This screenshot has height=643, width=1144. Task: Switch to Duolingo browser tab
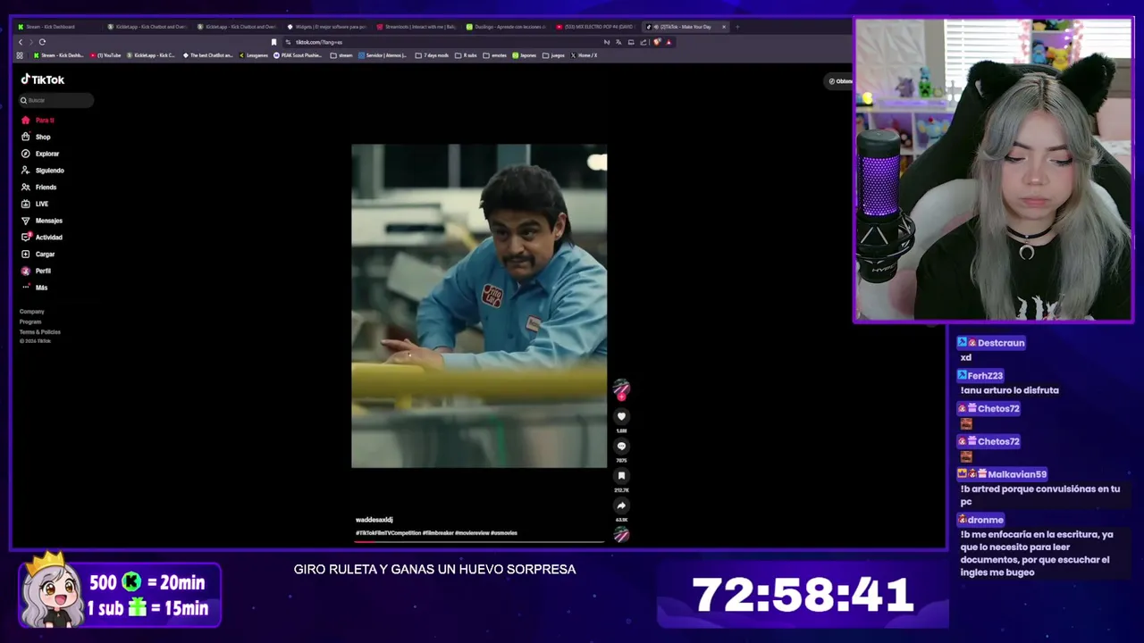pyautogui.click(x=505, y=27)
